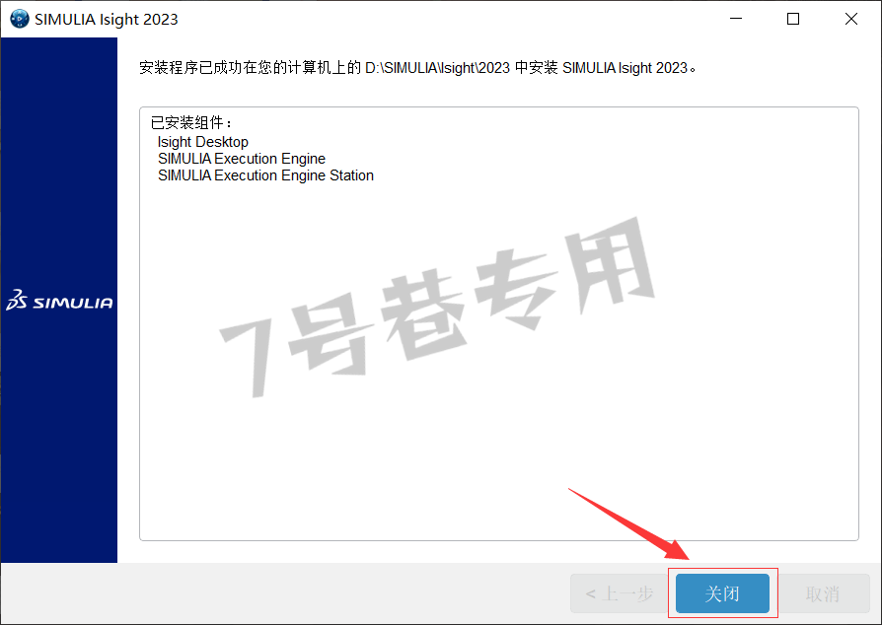Close installer using the title bar X
The height and width of the screenshot is (625, 882).
[851, 19]
